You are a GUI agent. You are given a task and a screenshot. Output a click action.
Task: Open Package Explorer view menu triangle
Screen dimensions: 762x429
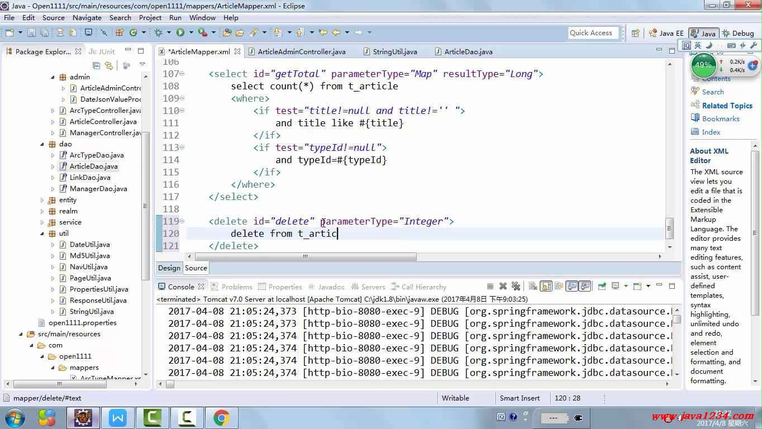click(x=142, y=65)
